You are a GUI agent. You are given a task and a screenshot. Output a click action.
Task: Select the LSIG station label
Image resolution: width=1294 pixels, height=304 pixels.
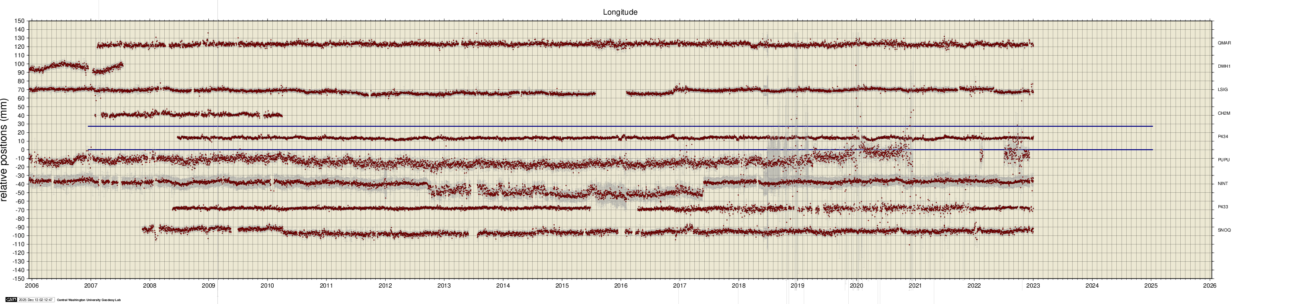pos(1222,90)
